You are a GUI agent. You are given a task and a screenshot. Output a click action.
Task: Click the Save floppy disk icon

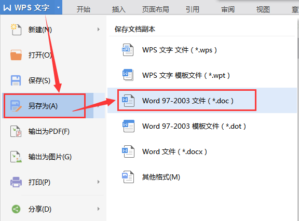[x=16, y=80]
